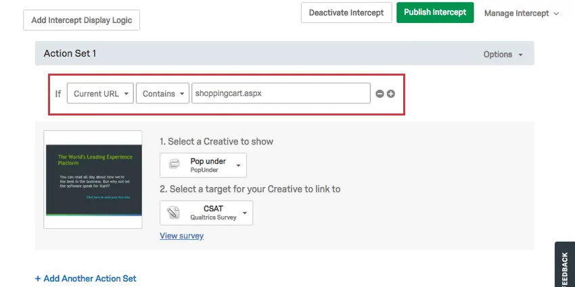The height and width of the screenshot is (287, 575).
Task: Click the free trial text in preview
Action: tap(112, 198)
